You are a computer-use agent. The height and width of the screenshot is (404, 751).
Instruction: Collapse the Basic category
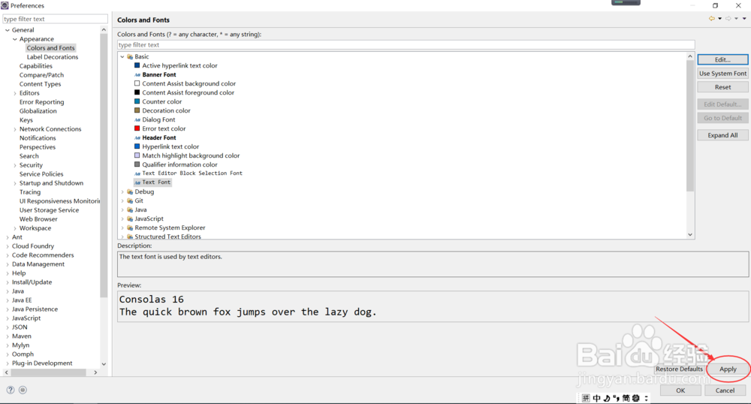(122, 56)
